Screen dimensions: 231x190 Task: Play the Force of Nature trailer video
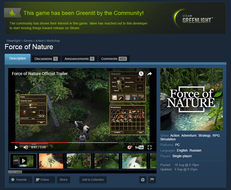[16, 147]
